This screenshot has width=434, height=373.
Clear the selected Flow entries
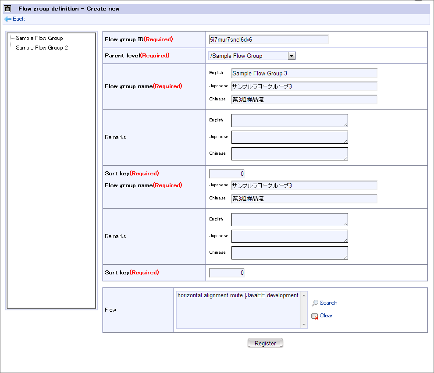point(326,316)
